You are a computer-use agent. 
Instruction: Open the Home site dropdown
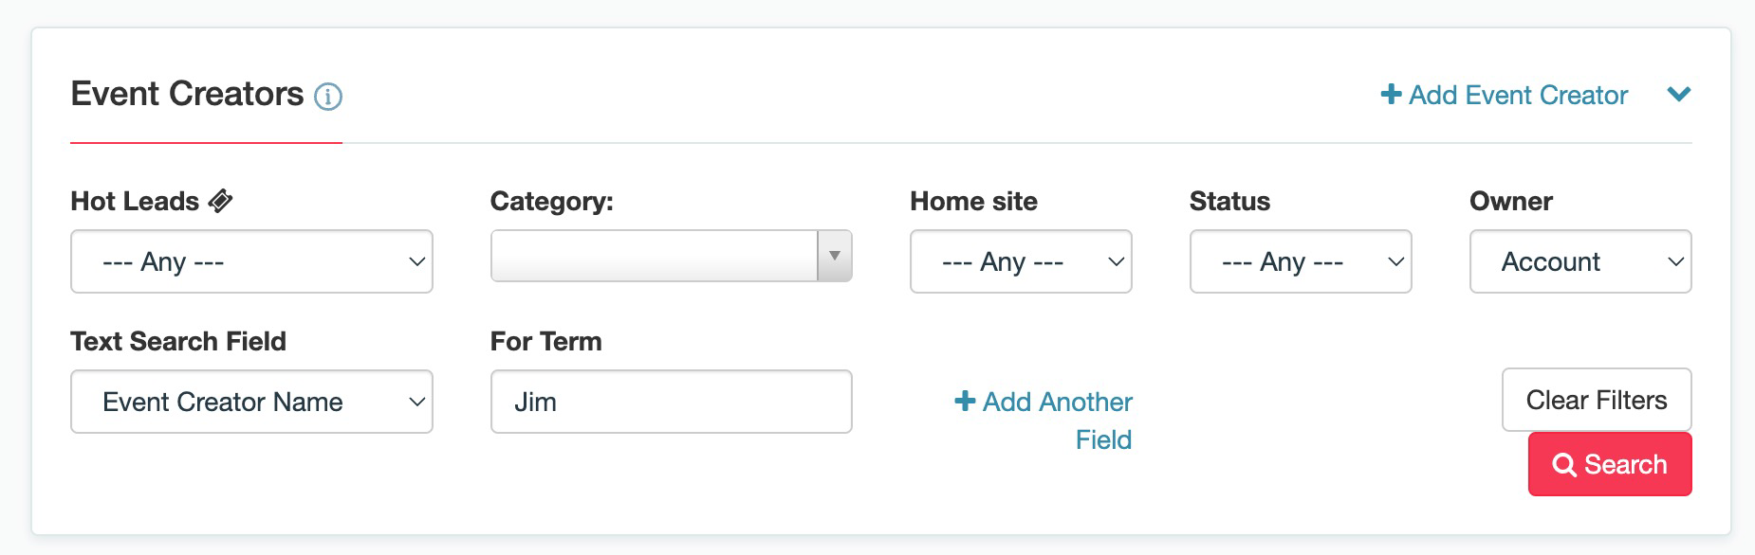1021,261
